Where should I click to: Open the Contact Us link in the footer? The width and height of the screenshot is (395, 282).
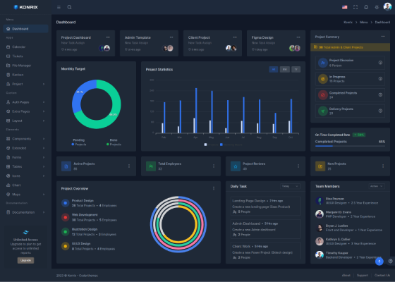tap(382, 275)
